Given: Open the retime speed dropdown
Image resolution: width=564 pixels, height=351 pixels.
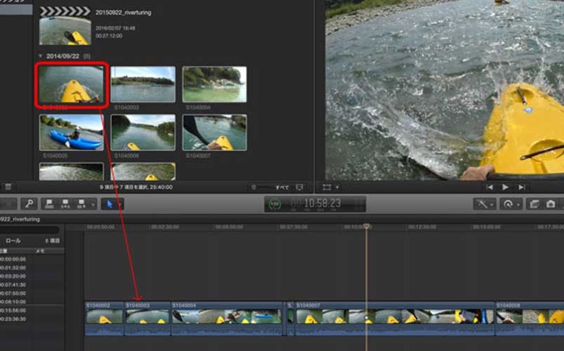Looking at the screenshot, I should [510, 204].
